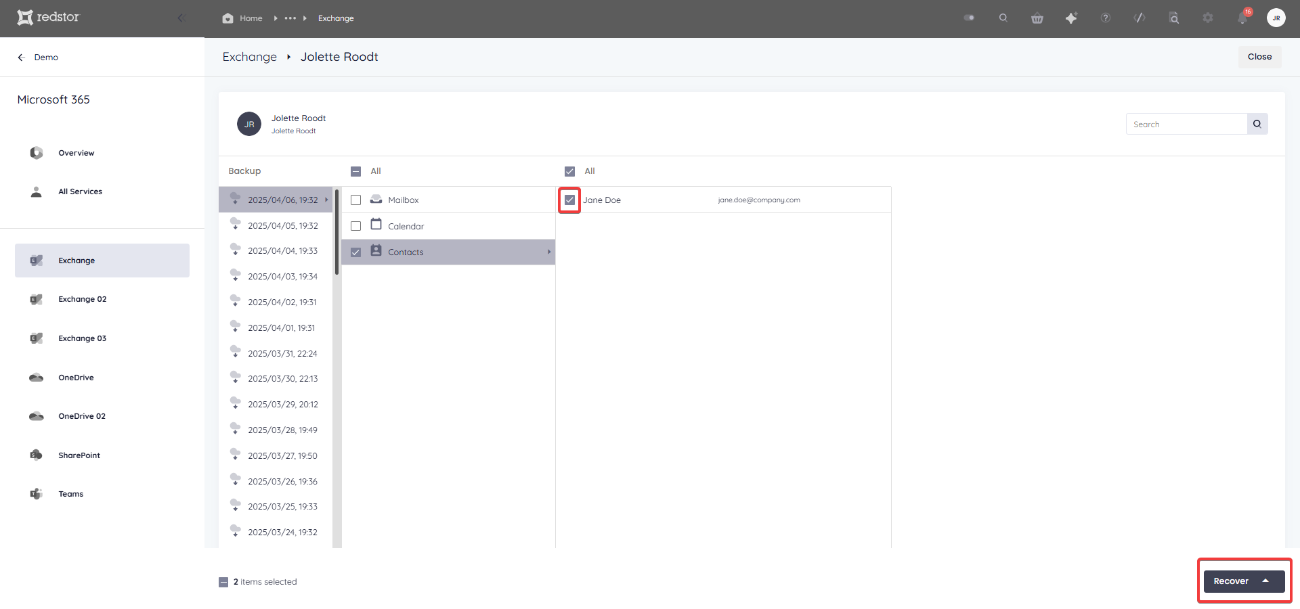The width and height of the screenshot is (1300, 609).
Task: Select backup 2025/04/05, 19:32
Action: (x=276, y=226)
